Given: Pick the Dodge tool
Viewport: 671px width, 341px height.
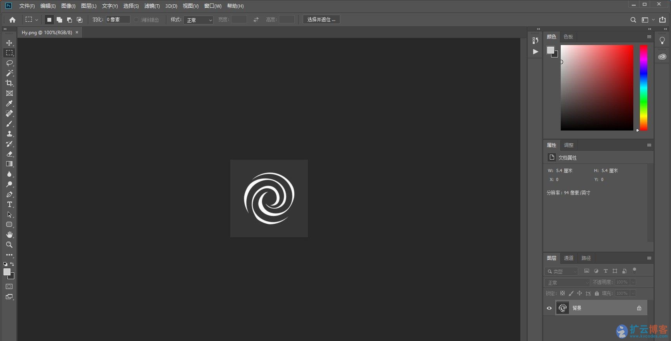Looking at the screenshot, I should [x=9, y=184].
